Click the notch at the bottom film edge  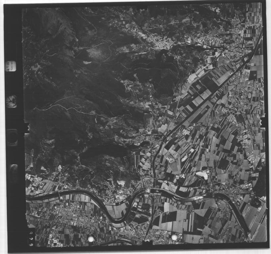147,243
